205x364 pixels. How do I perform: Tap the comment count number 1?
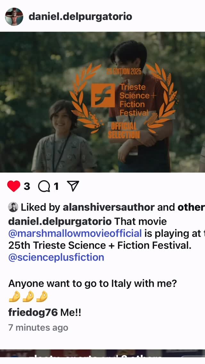click(x=56, y=186)
